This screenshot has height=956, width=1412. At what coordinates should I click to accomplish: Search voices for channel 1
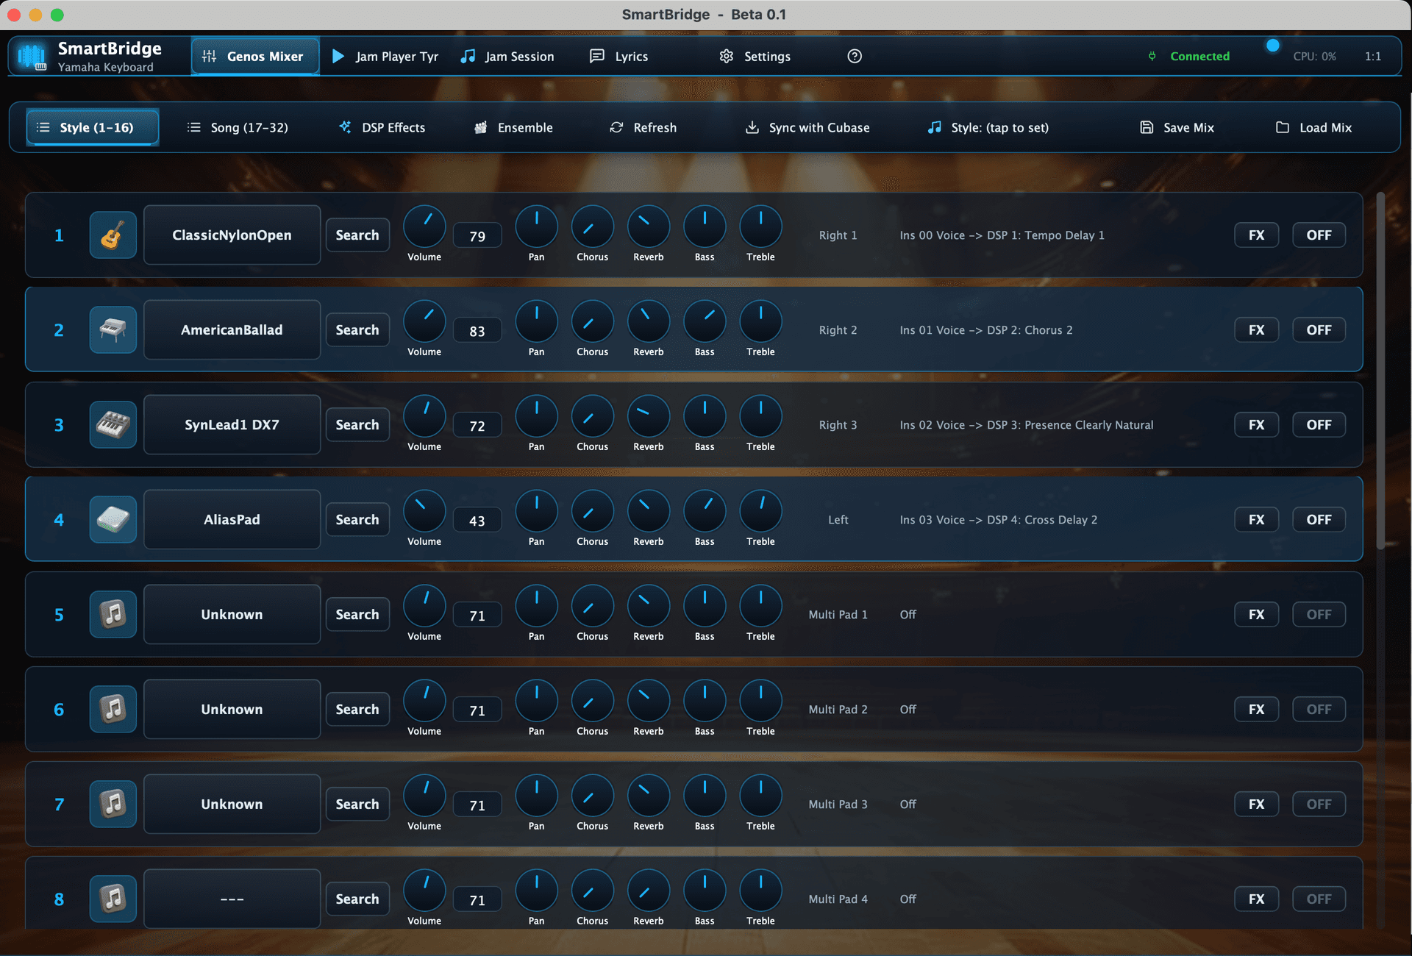pos(357,235)
